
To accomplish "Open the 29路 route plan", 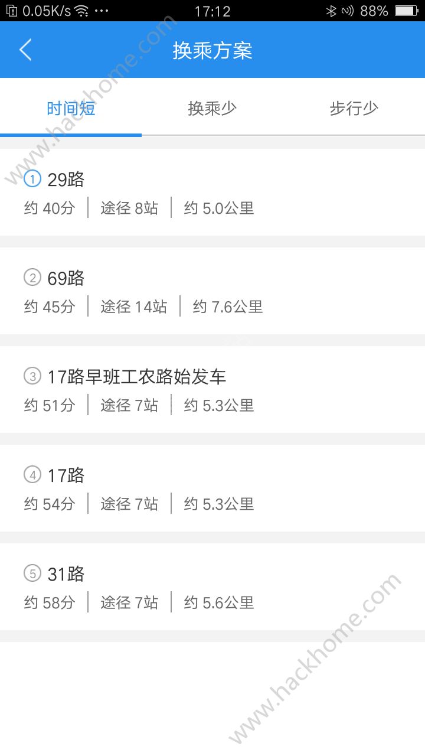I will (212, 193).
